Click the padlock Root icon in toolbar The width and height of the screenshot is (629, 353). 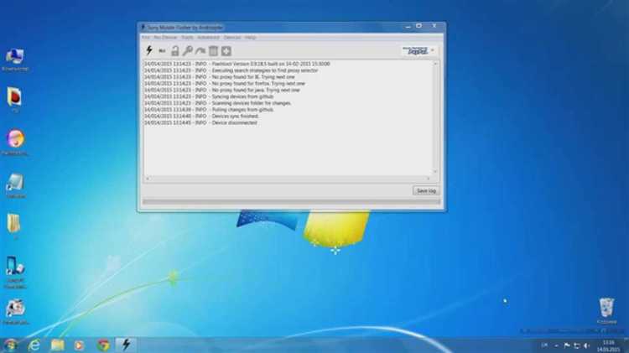175,51
